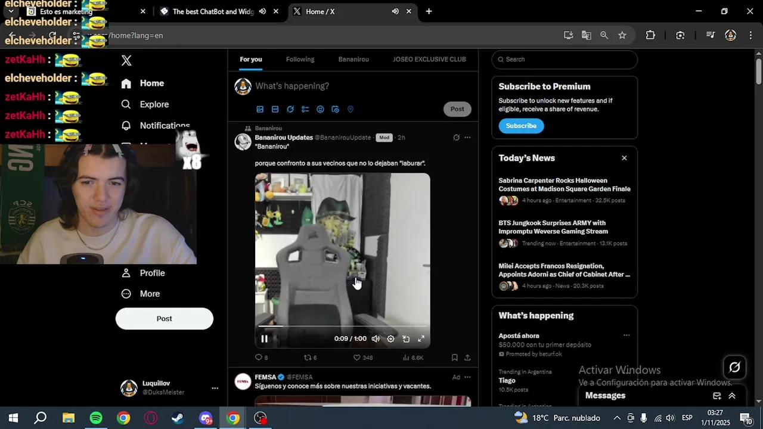The height and width of the screenshot is (429, 763).
Task: Open Notifications in the sidebar
Action: coord(156,125)
